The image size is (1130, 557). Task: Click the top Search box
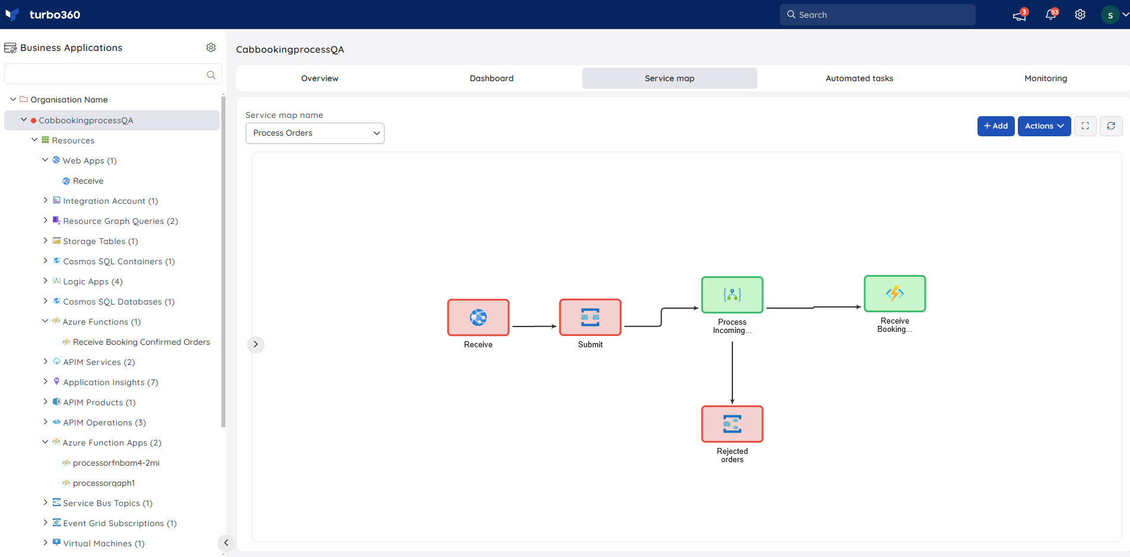pos(877,15)
